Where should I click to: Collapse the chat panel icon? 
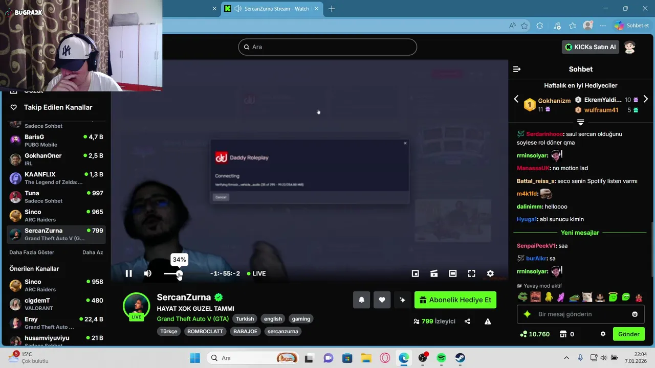(x=517, y=69)
